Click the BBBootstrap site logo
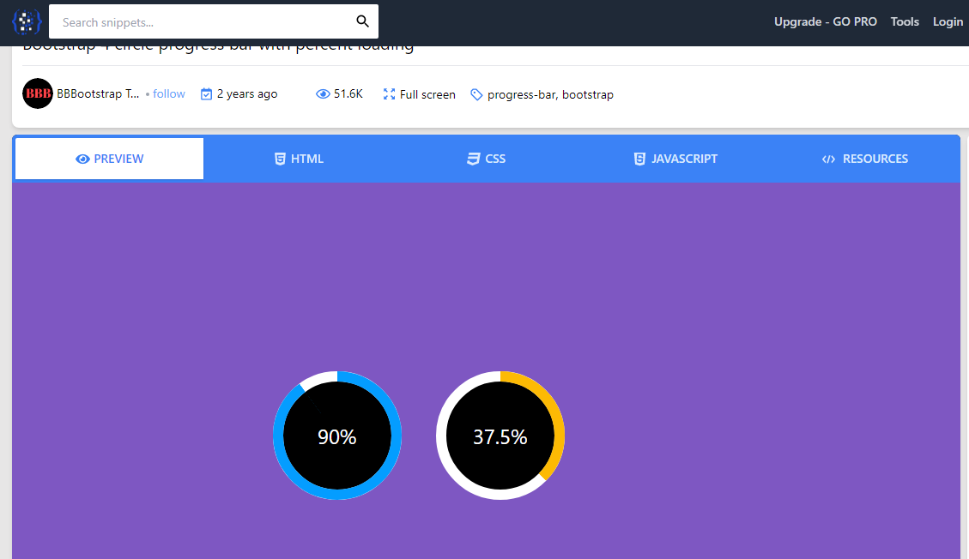969x559 pixels. 26,21
